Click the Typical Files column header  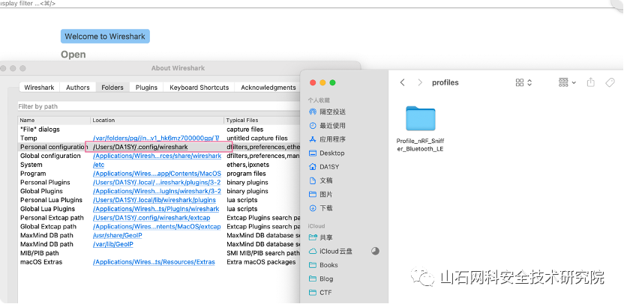[262, 120]
